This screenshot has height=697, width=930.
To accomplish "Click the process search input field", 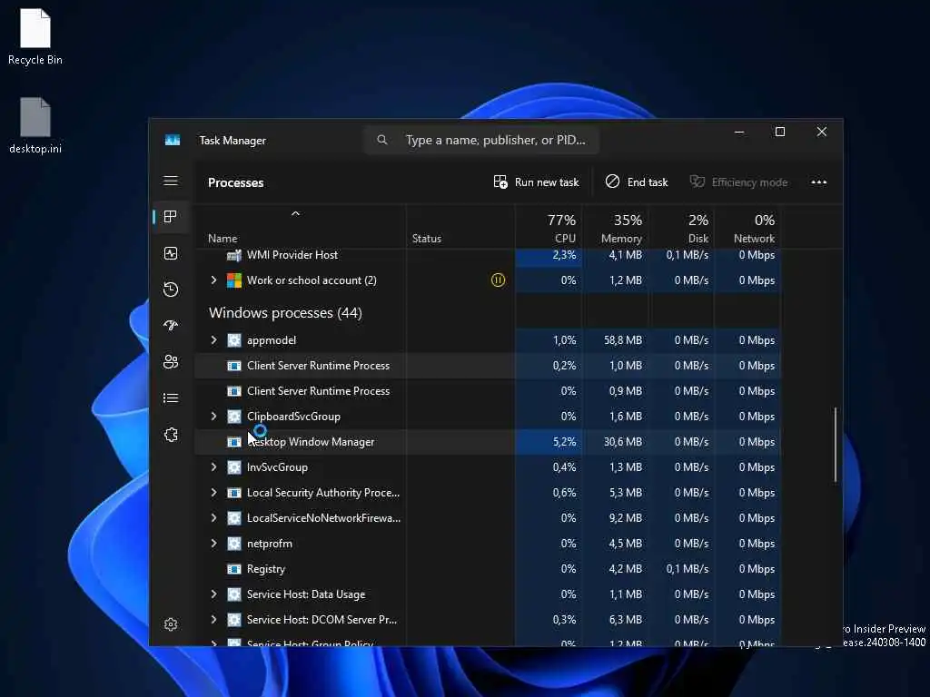I will pyautogui.click(x=481, y=140).
